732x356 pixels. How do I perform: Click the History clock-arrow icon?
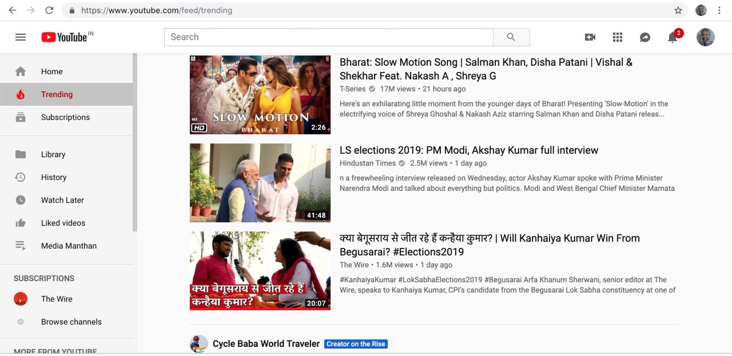click(21, 177)
